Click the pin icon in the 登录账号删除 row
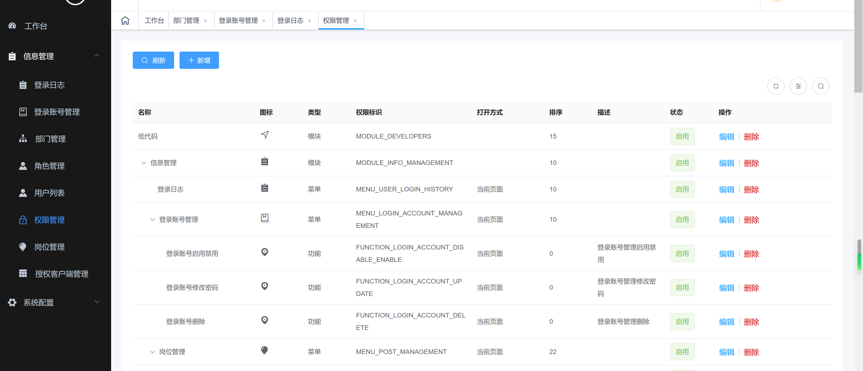 [265, 320]
